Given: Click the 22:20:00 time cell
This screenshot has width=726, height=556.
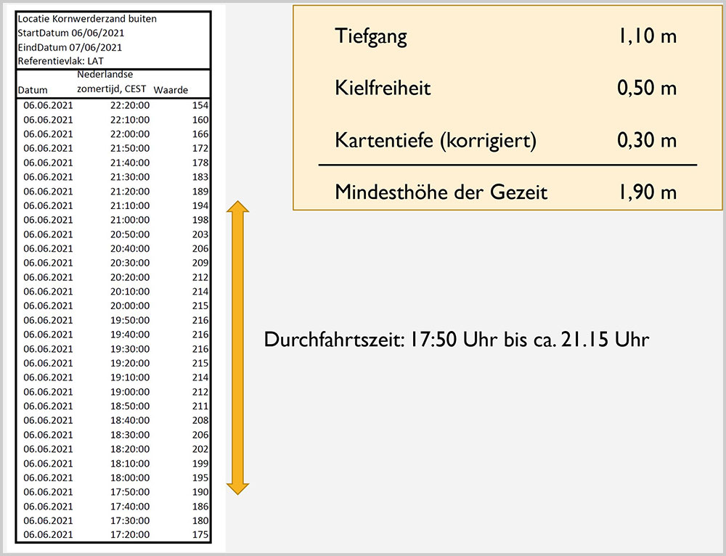Looking at the screenshot, I should 130,105.
